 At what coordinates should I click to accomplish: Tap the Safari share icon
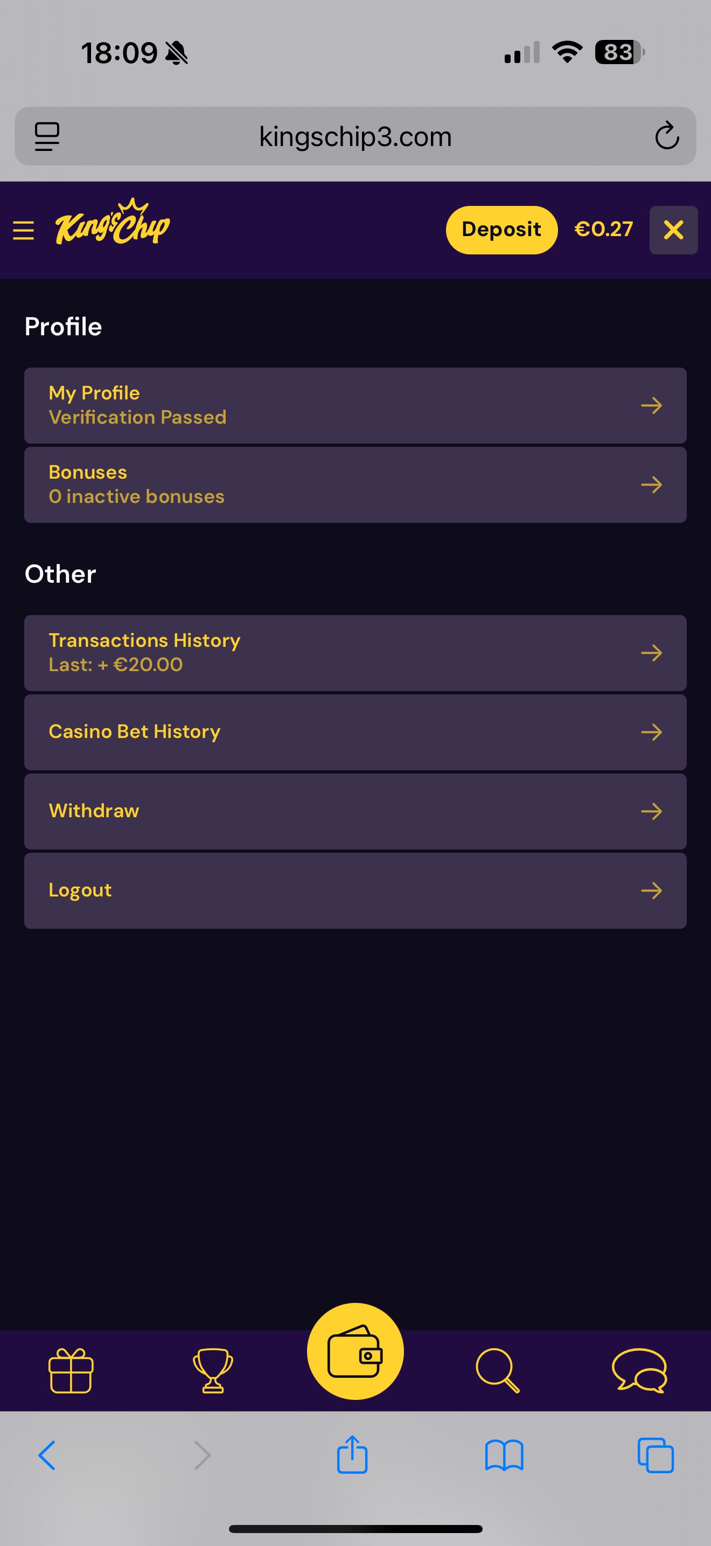pyautogui.click(x=352, y=1455)
